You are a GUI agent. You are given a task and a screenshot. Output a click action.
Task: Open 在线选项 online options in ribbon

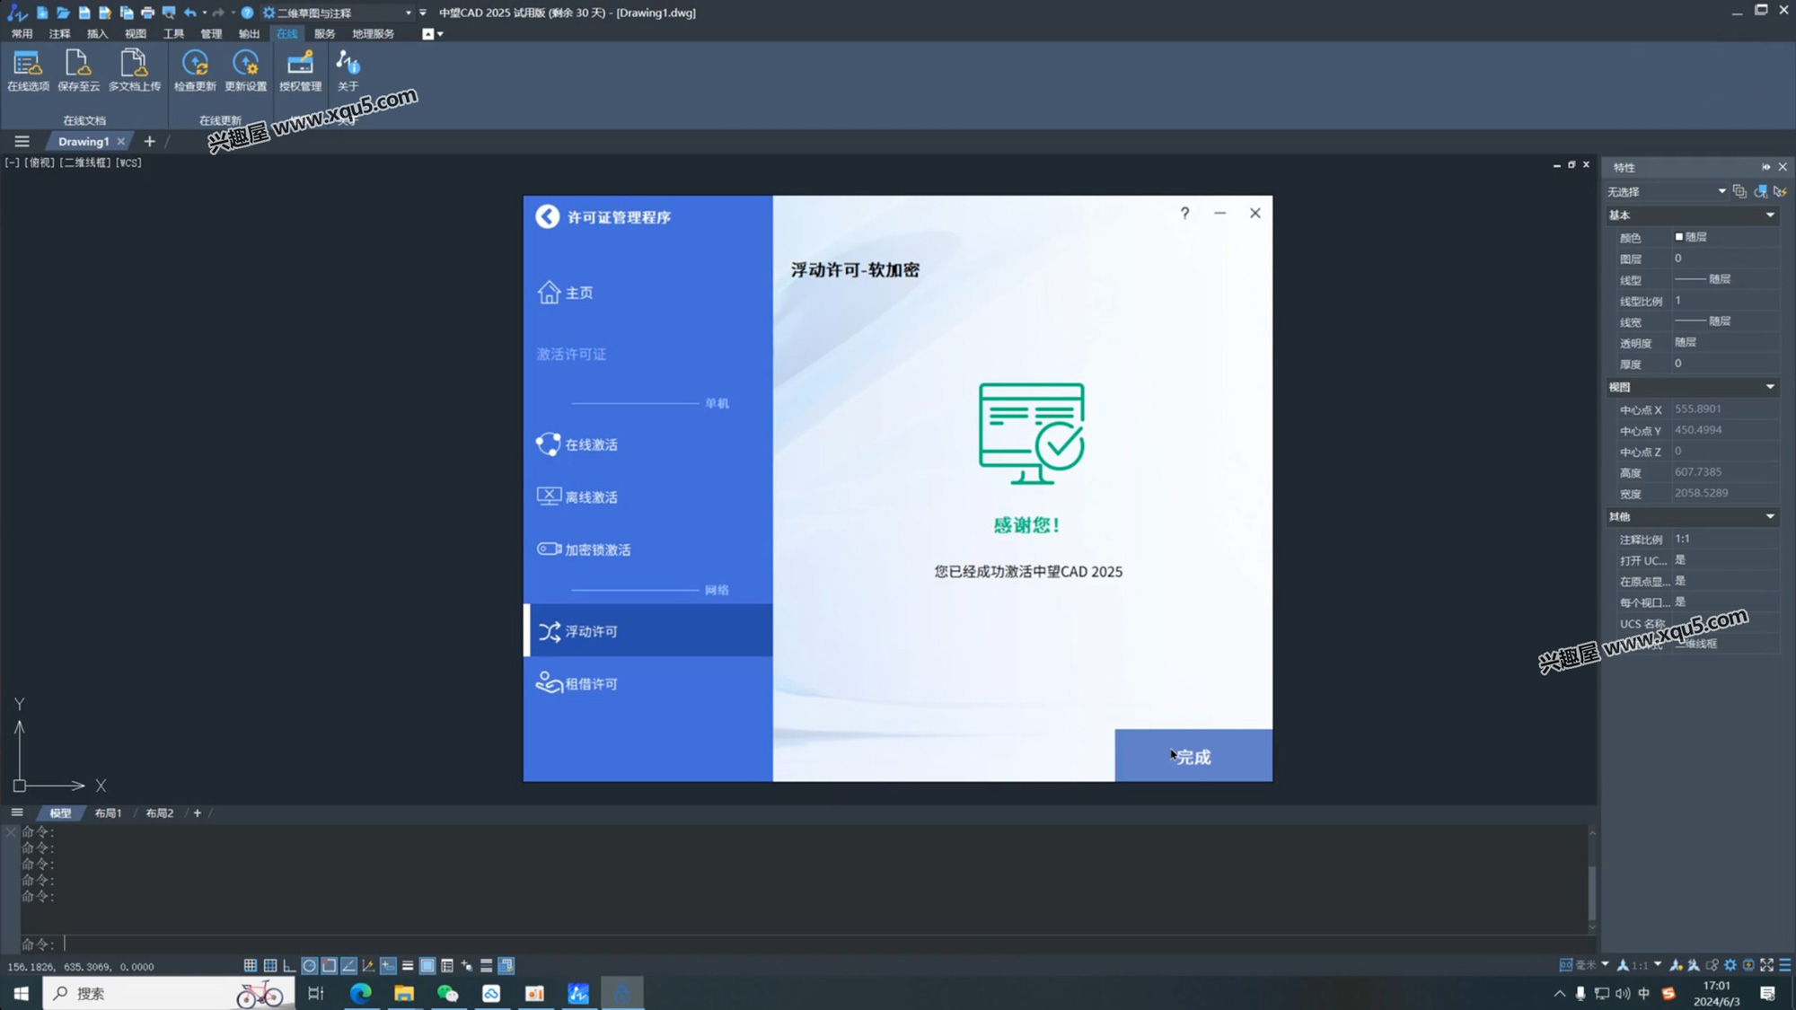click(28, 70)
